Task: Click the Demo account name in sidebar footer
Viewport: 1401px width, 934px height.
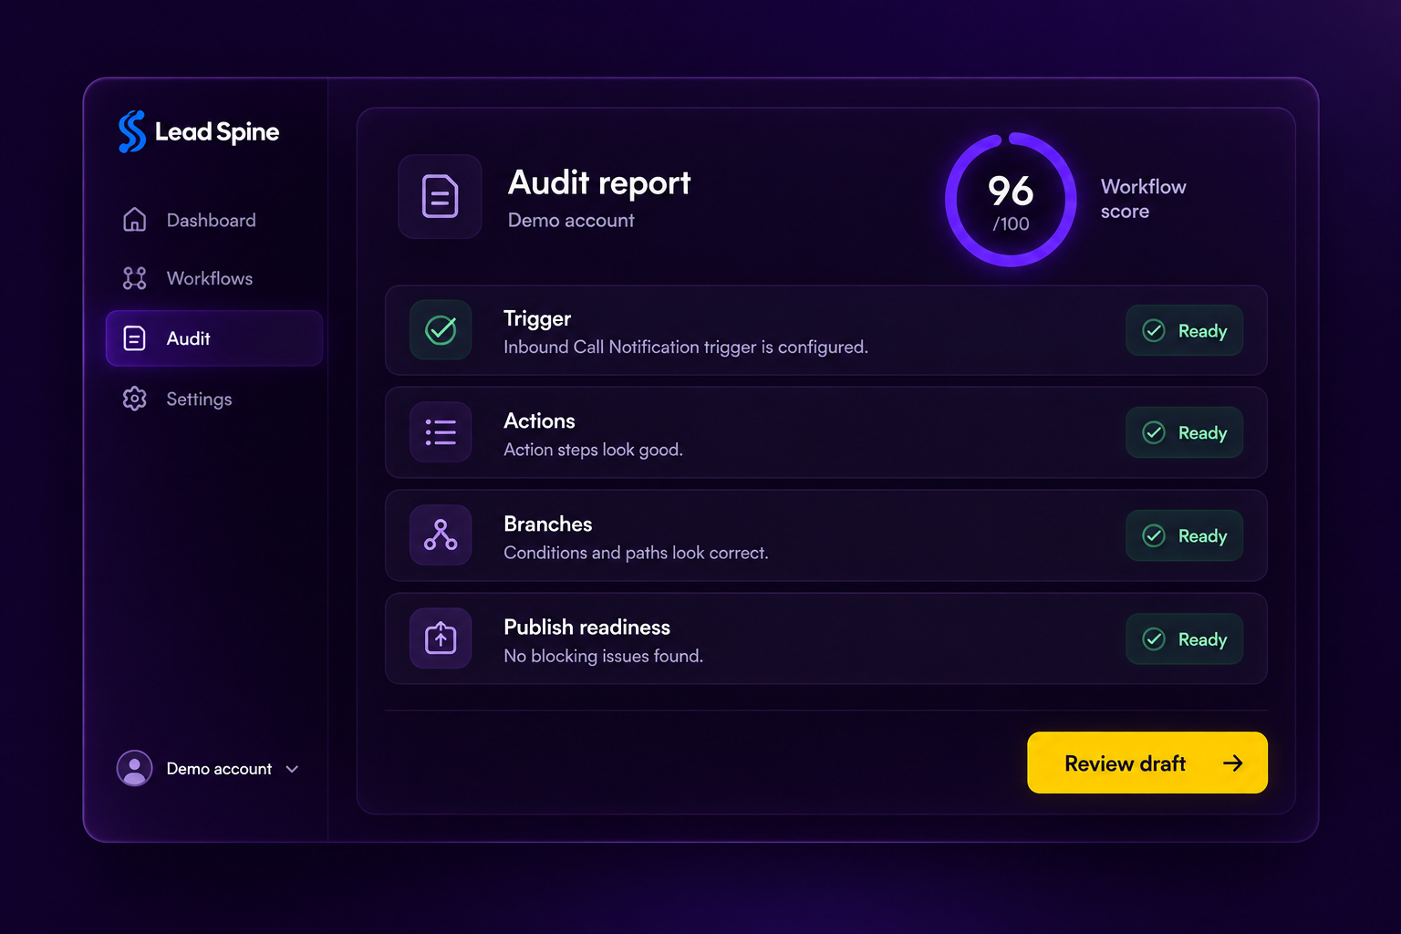Action: pos(219,769)
